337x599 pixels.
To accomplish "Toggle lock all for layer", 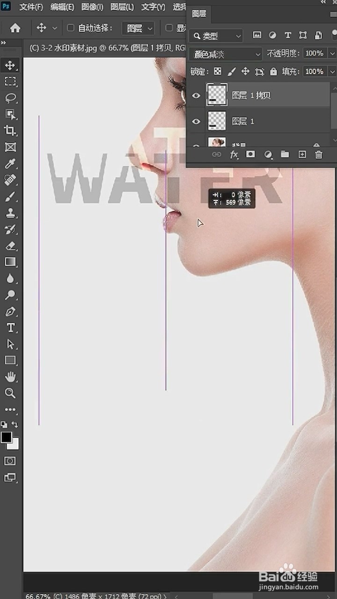I will tap(273, 72).
